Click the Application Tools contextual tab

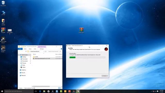pyautogui.click(x=42, y=47)
